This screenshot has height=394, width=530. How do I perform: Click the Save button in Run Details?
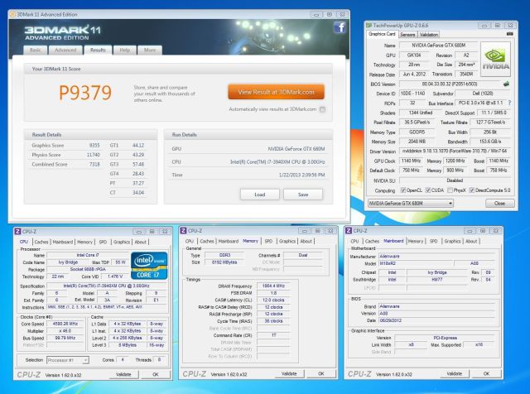click(x=303, y=195)
